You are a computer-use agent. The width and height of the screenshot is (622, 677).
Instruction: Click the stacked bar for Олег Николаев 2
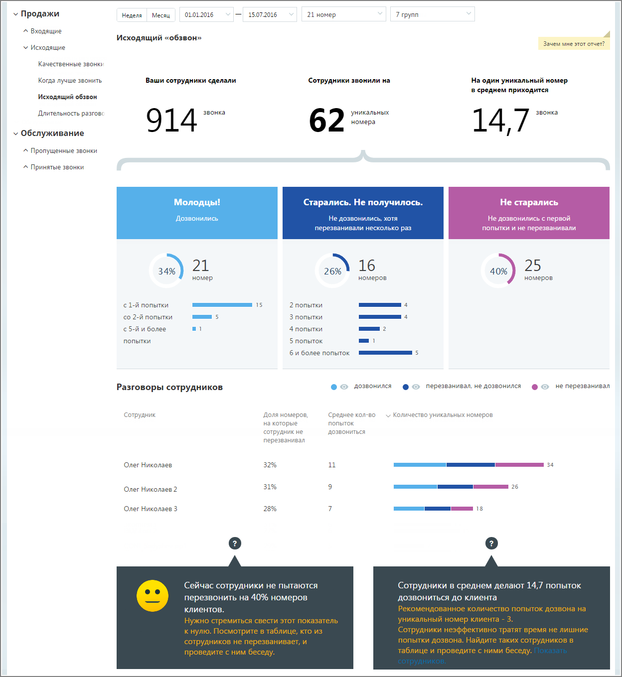451,487
